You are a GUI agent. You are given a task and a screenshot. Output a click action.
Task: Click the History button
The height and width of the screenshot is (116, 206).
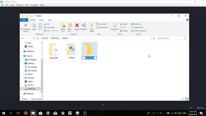pos(124,31)
